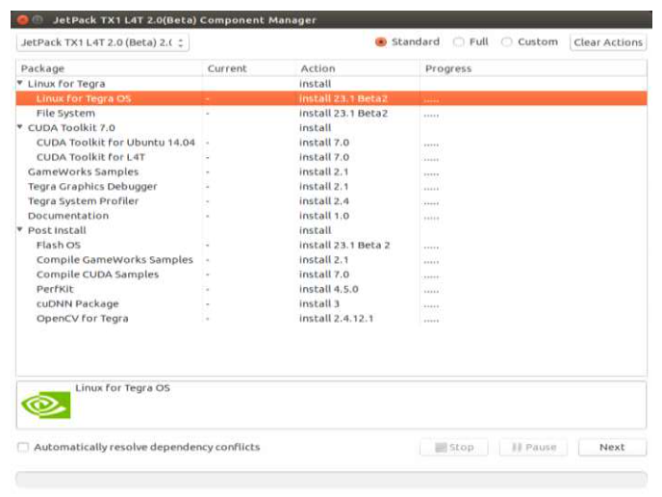The image size is (662, 497).
Task: Select the OpenCV for Tegra row
Action: [331, 318]
